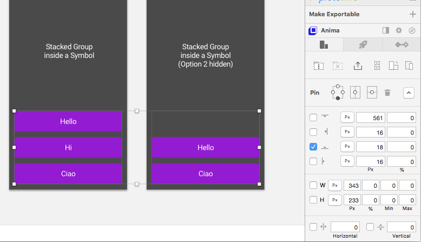Open the Px unit dropdown for width
Image resolution: width=421 pixels, height=242 pixels.
[x=335, y=185]
